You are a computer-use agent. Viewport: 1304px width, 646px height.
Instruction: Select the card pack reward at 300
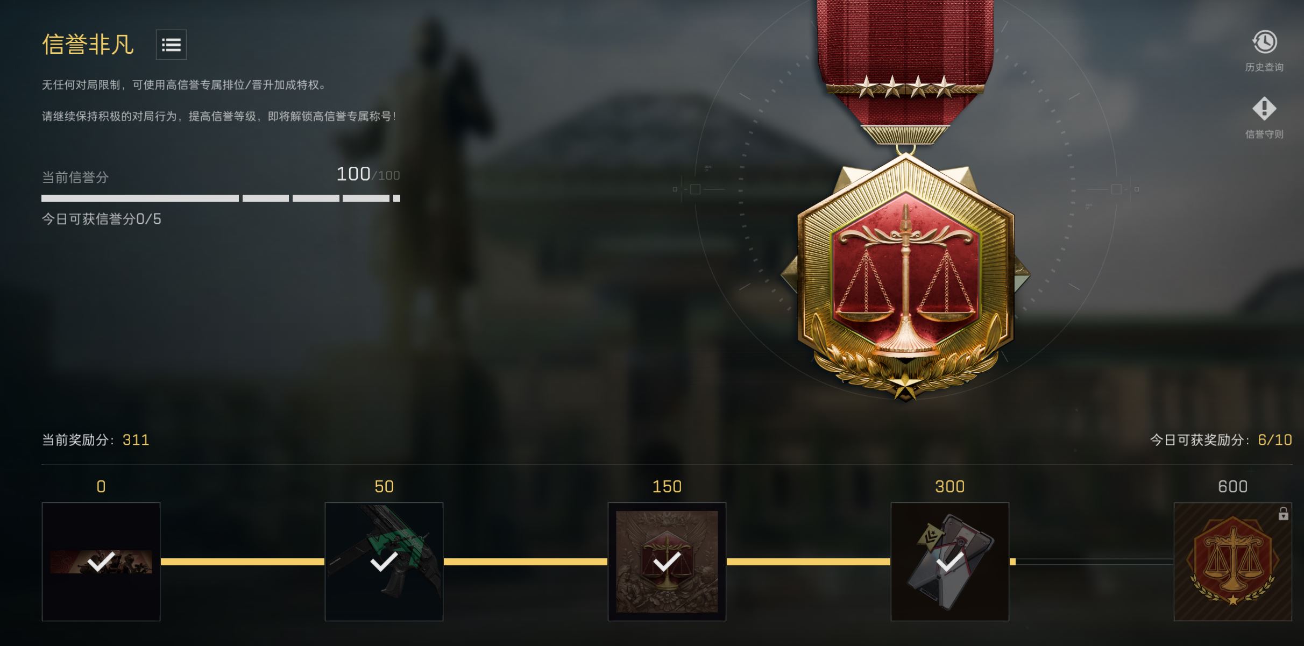950,562
